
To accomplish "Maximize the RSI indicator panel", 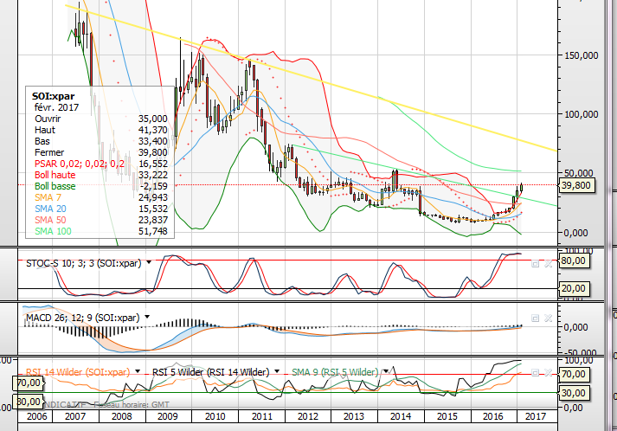I will tap(536, 373).
